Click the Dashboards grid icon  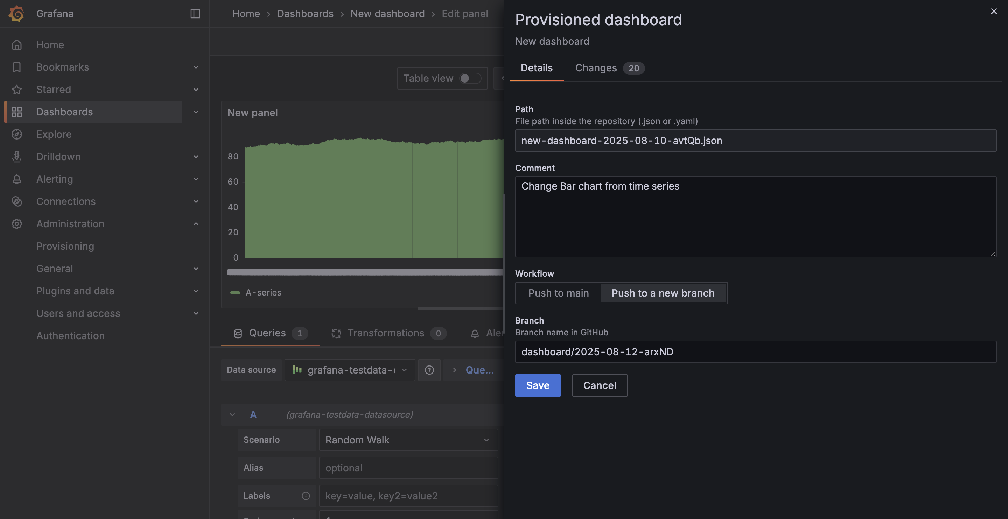(16, 112)
